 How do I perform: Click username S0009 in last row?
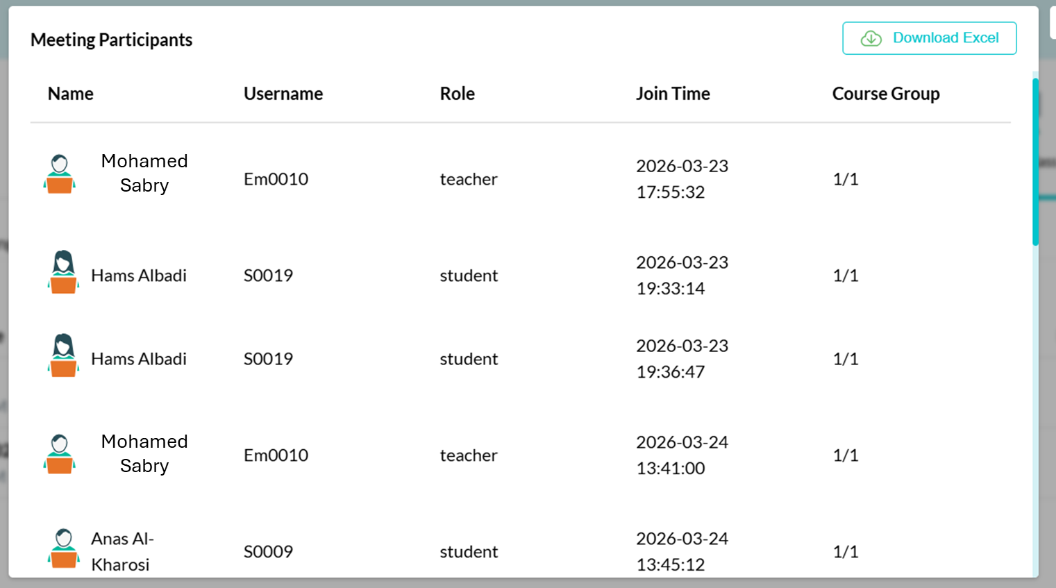[268, 552]
